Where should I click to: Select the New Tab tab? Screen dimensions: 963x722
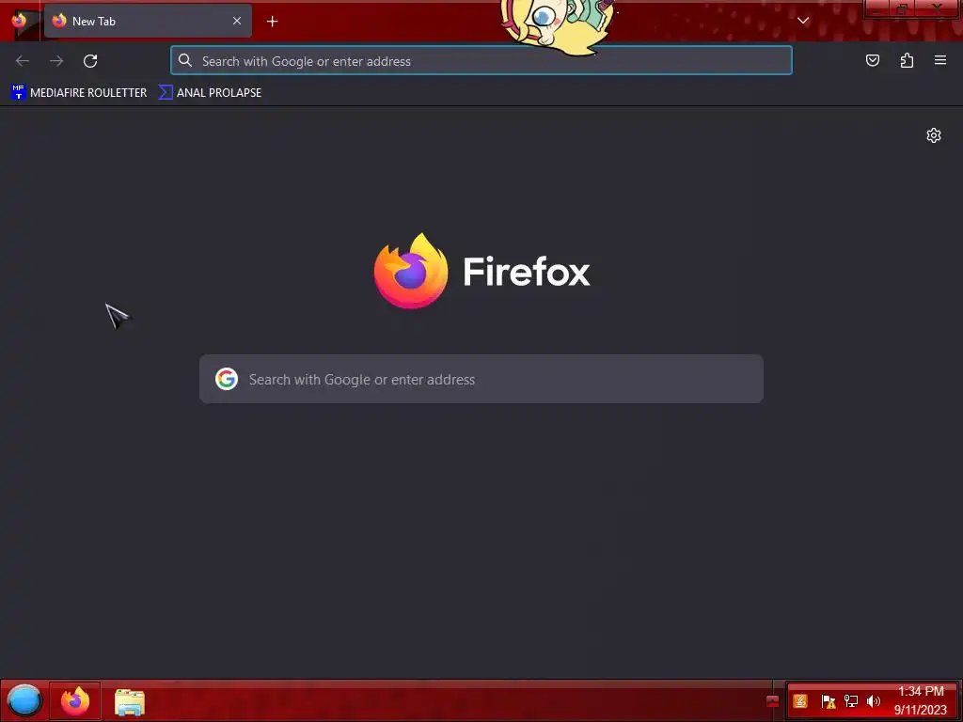pos(148,21)
